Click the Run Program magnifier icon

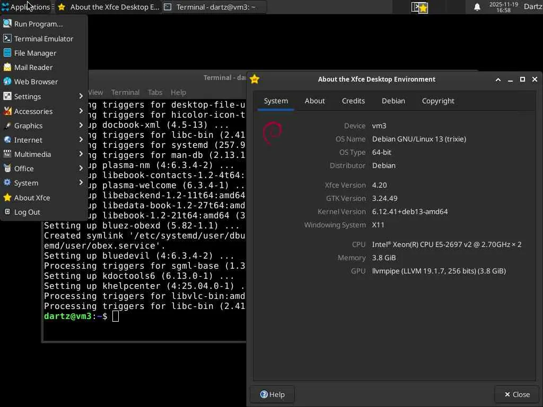click(x=7, y=23)
